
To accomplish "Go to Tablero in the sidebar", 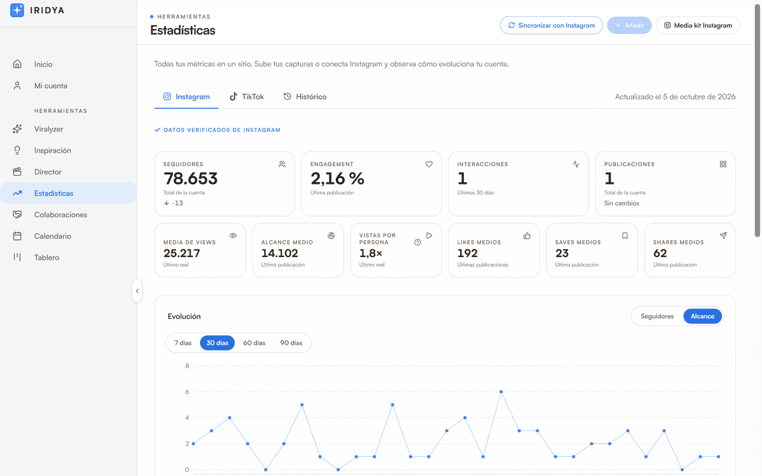I will tap(68, 258).
